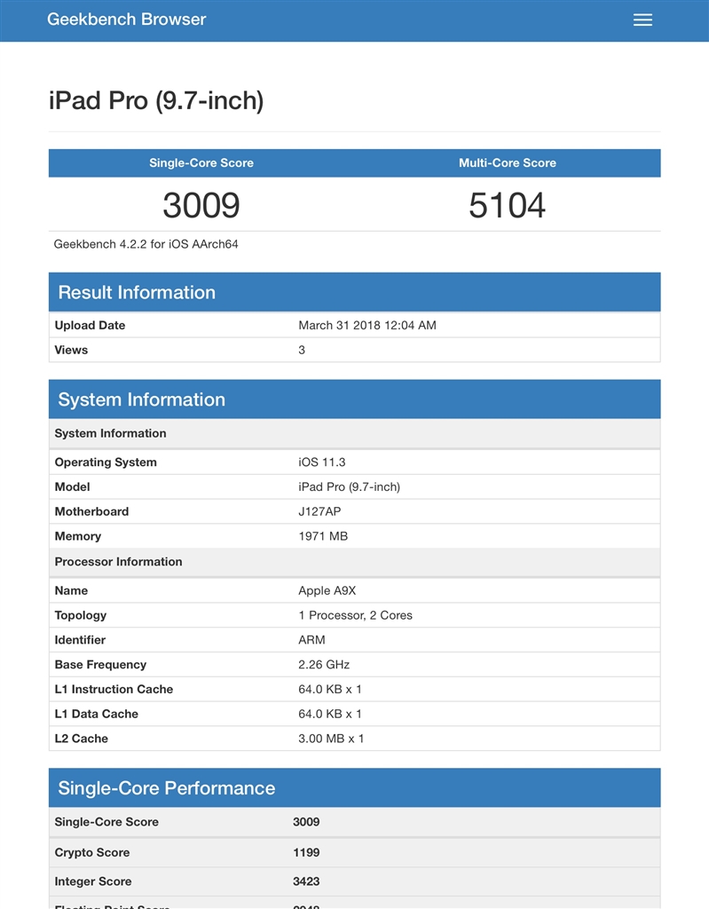Select the Crypto Score value 1199
The width and height of the screenshot is (709, 909).
306,852
